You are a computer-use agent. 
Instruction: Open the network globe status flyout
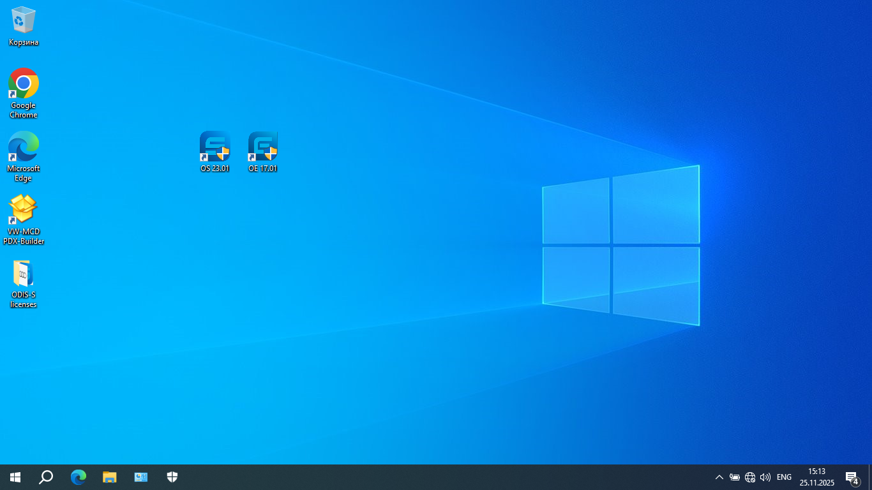tap(750, 477)
